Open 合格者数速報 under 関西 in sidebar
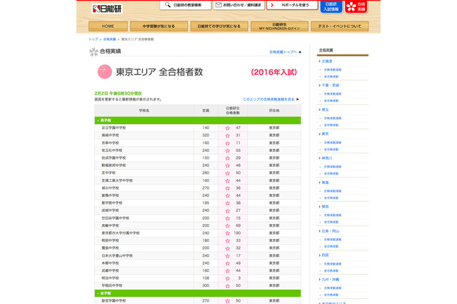This screenshot has width=457, height=304. [x=333, y=216]
